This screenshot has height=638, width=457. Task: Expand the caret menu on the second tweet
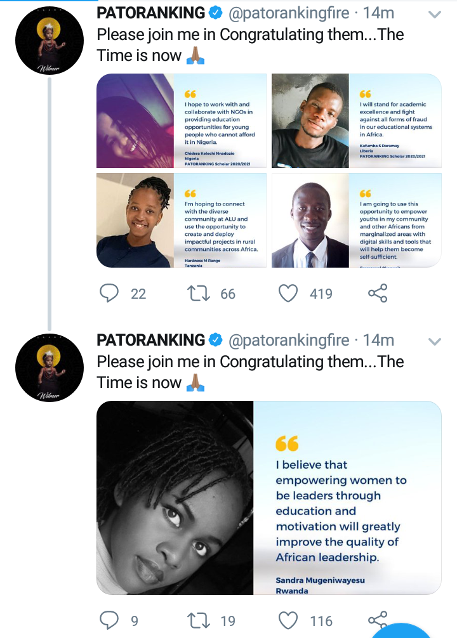(434, 340)
